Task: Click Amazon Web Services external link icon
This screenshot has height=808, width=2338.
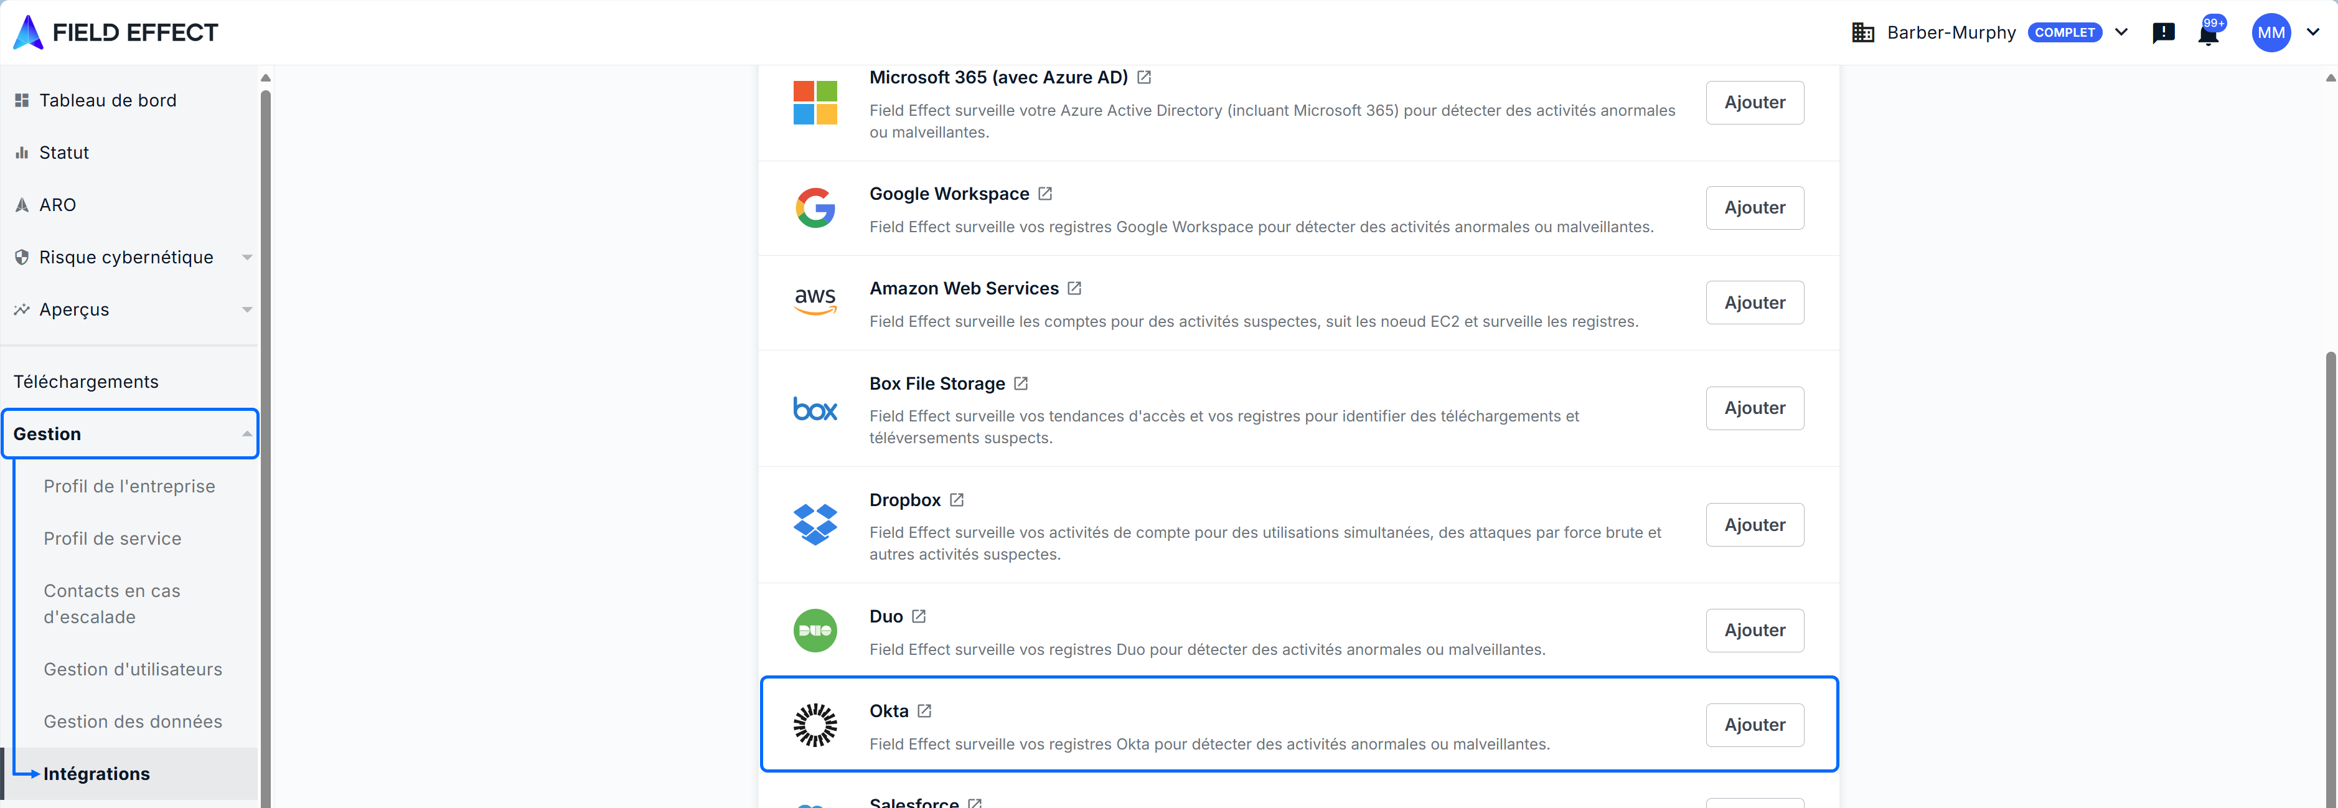Action: pos(1074,289)
